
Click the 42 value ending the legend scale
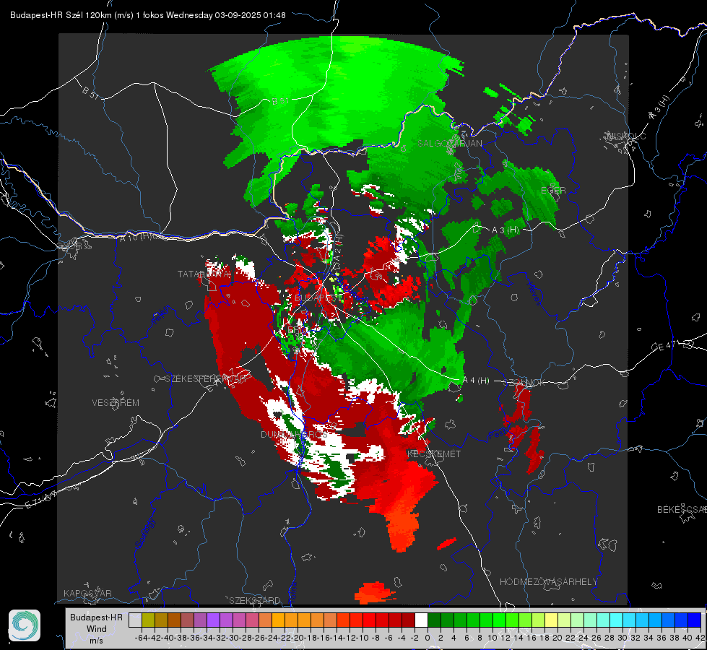point(700,638)
